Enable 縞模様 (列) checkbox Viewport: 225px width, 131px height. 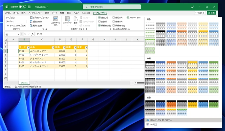113,25
